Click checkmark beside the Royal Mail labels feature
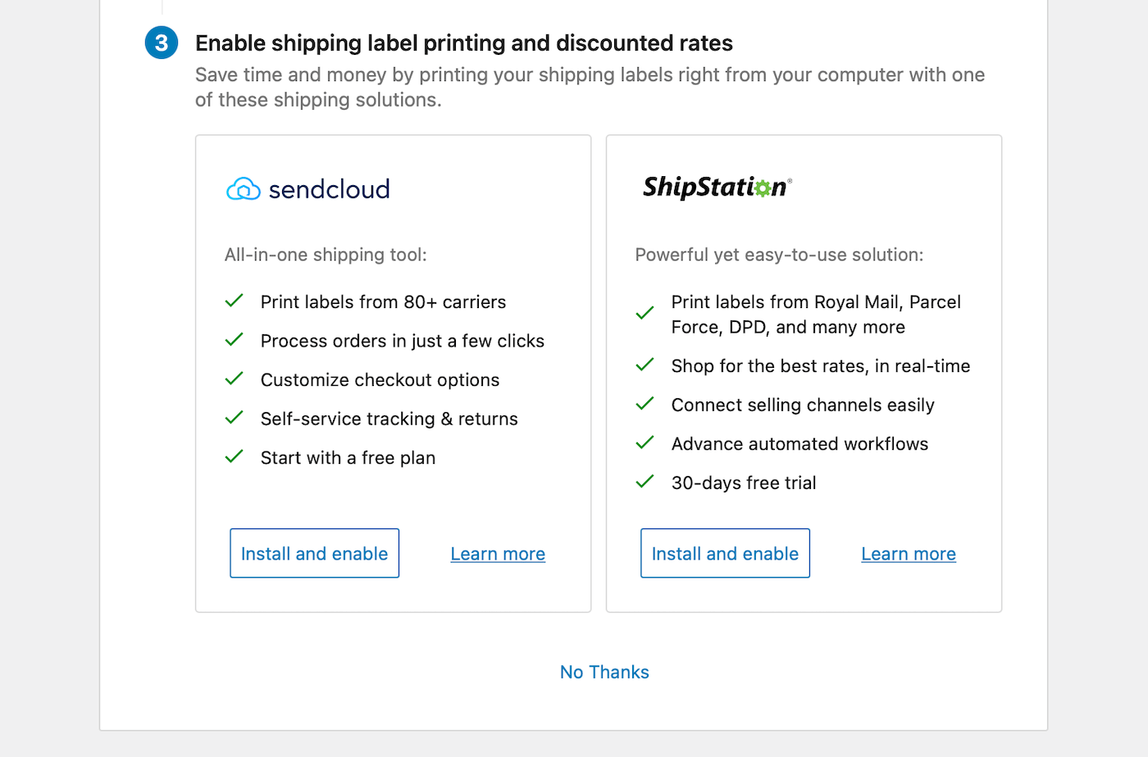1148x757 pixels. pos(645,313)
